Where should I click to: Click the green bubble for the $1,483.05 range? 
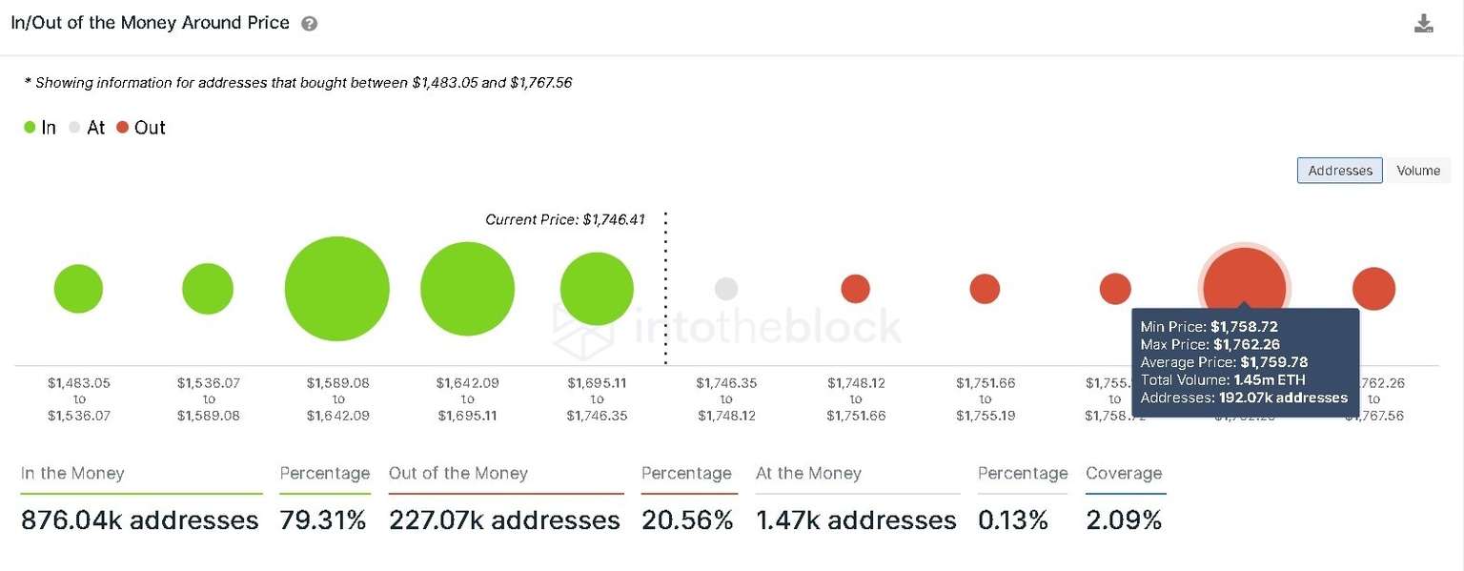pyautogui.click(x=78, y=288)
